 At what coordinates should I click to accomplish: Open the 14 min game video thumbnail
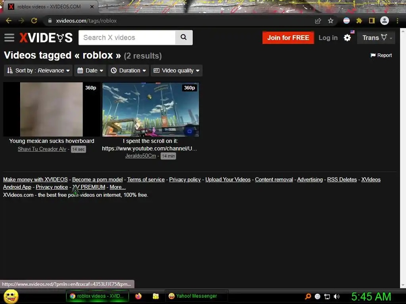[x=151, y=109]
